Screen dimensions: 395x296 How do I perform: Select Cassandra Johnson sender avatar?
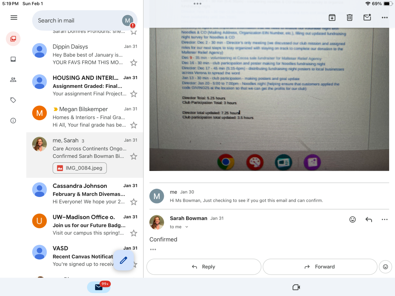39,190
